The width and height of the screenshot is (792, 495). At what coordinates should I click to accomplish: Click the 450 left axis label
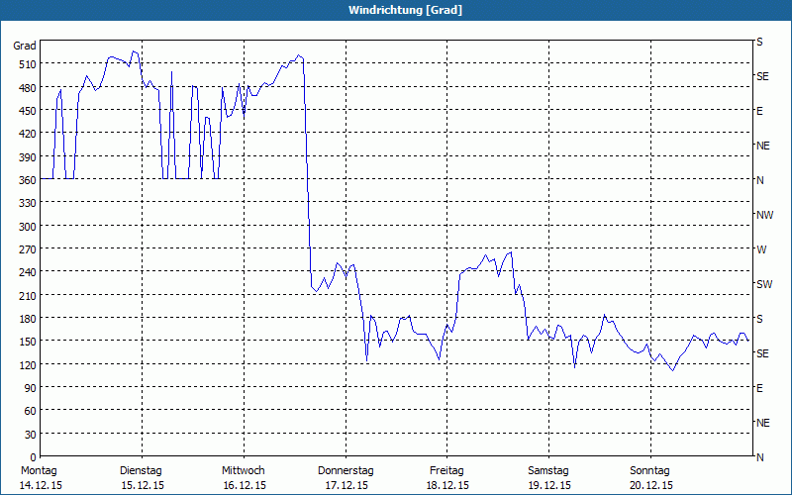[x=28, y=111]
